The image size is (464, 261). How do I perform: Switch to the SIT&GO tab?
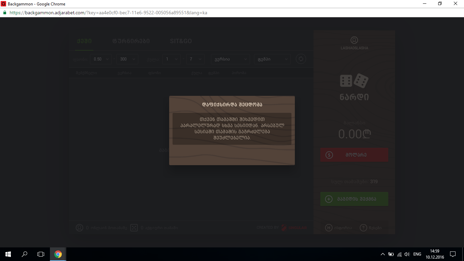pyautogui.click(x=181, y=41)
